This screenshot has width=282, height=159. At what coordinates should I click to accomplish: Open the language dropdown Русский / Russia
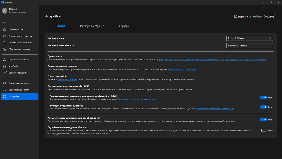point(249,38)
